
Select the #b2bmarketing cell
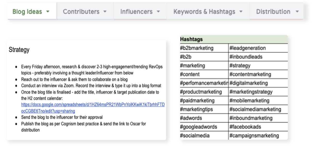197,48
